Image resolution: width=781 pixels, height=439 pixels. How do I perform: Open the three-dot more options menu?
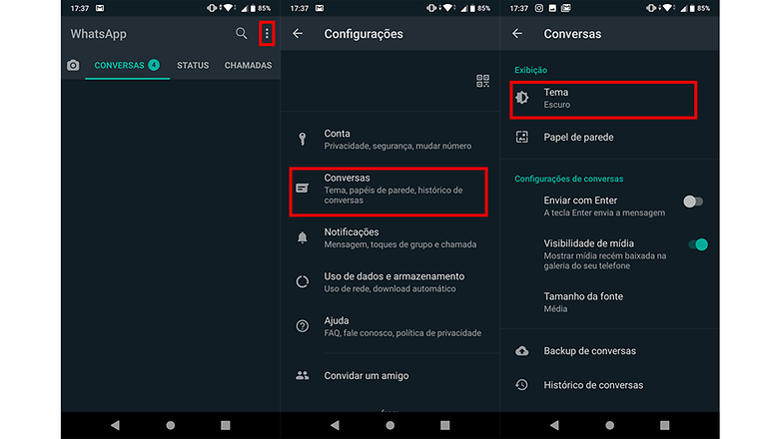(267, 33)
